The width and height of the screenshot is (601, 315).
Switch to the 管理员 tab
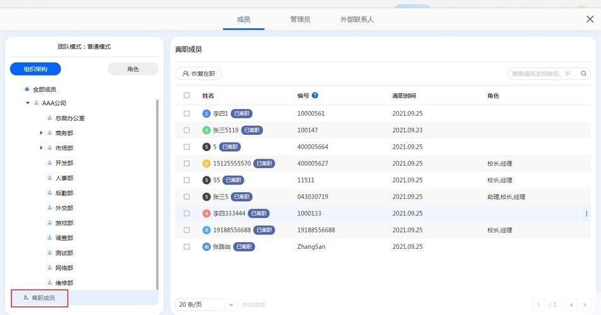(300, 20)
